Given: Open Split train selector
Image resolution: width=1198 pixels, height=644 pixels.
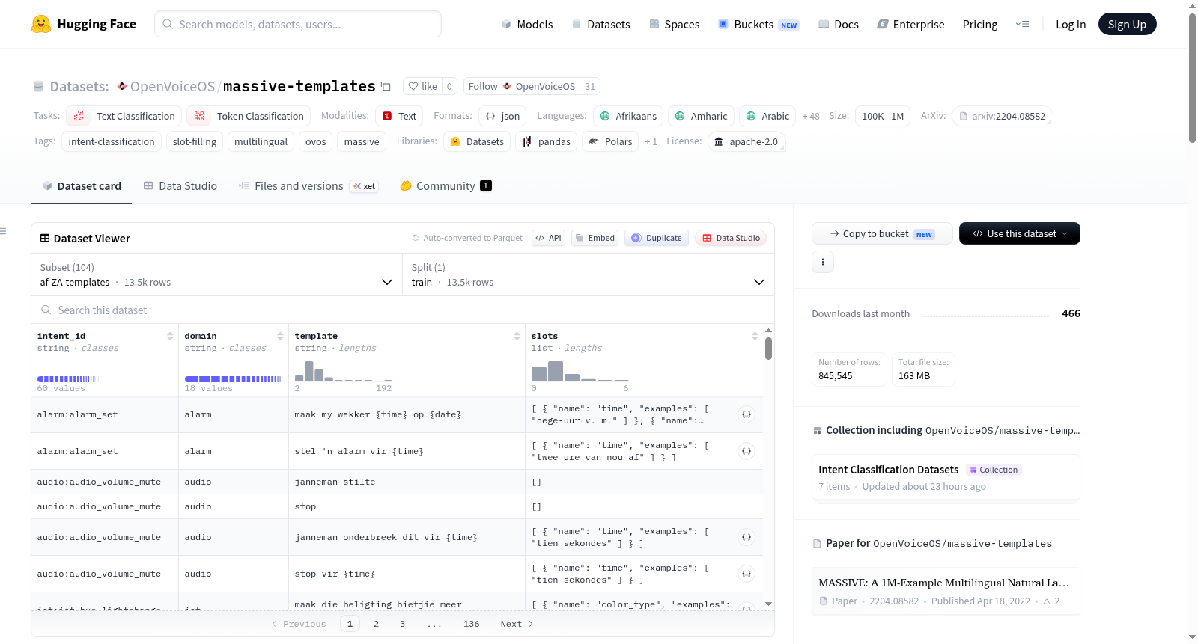Looking at the screenshot, I should click(588, 275).
